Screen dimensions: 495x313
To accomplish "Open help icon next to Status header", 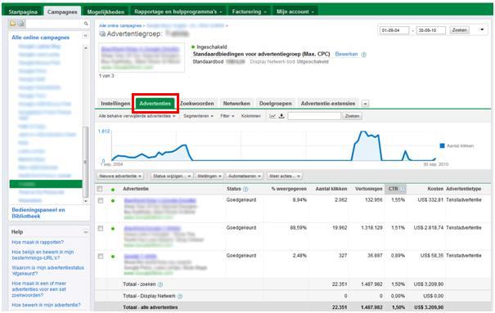I will point(245,189).
